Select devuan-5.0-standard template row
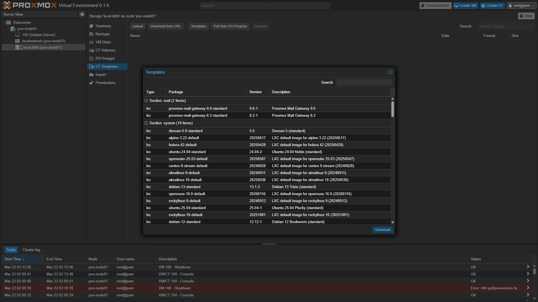Viewport: 538px width, 302px height. (267, 131)
